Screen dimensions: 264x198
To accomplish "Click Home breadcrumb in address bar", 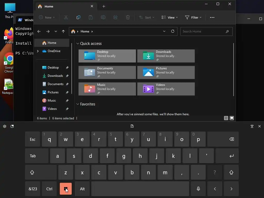I will click(85, 31).
